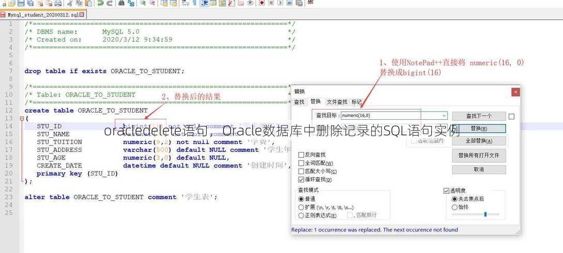Click the Copy toolbar icon

click(x=80, y=3)
